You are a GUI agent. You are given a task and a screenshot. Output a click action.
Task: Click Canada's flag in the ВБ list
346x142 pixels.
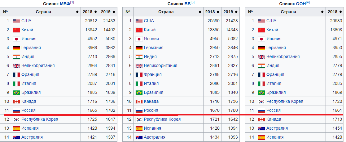pos(139,102)
